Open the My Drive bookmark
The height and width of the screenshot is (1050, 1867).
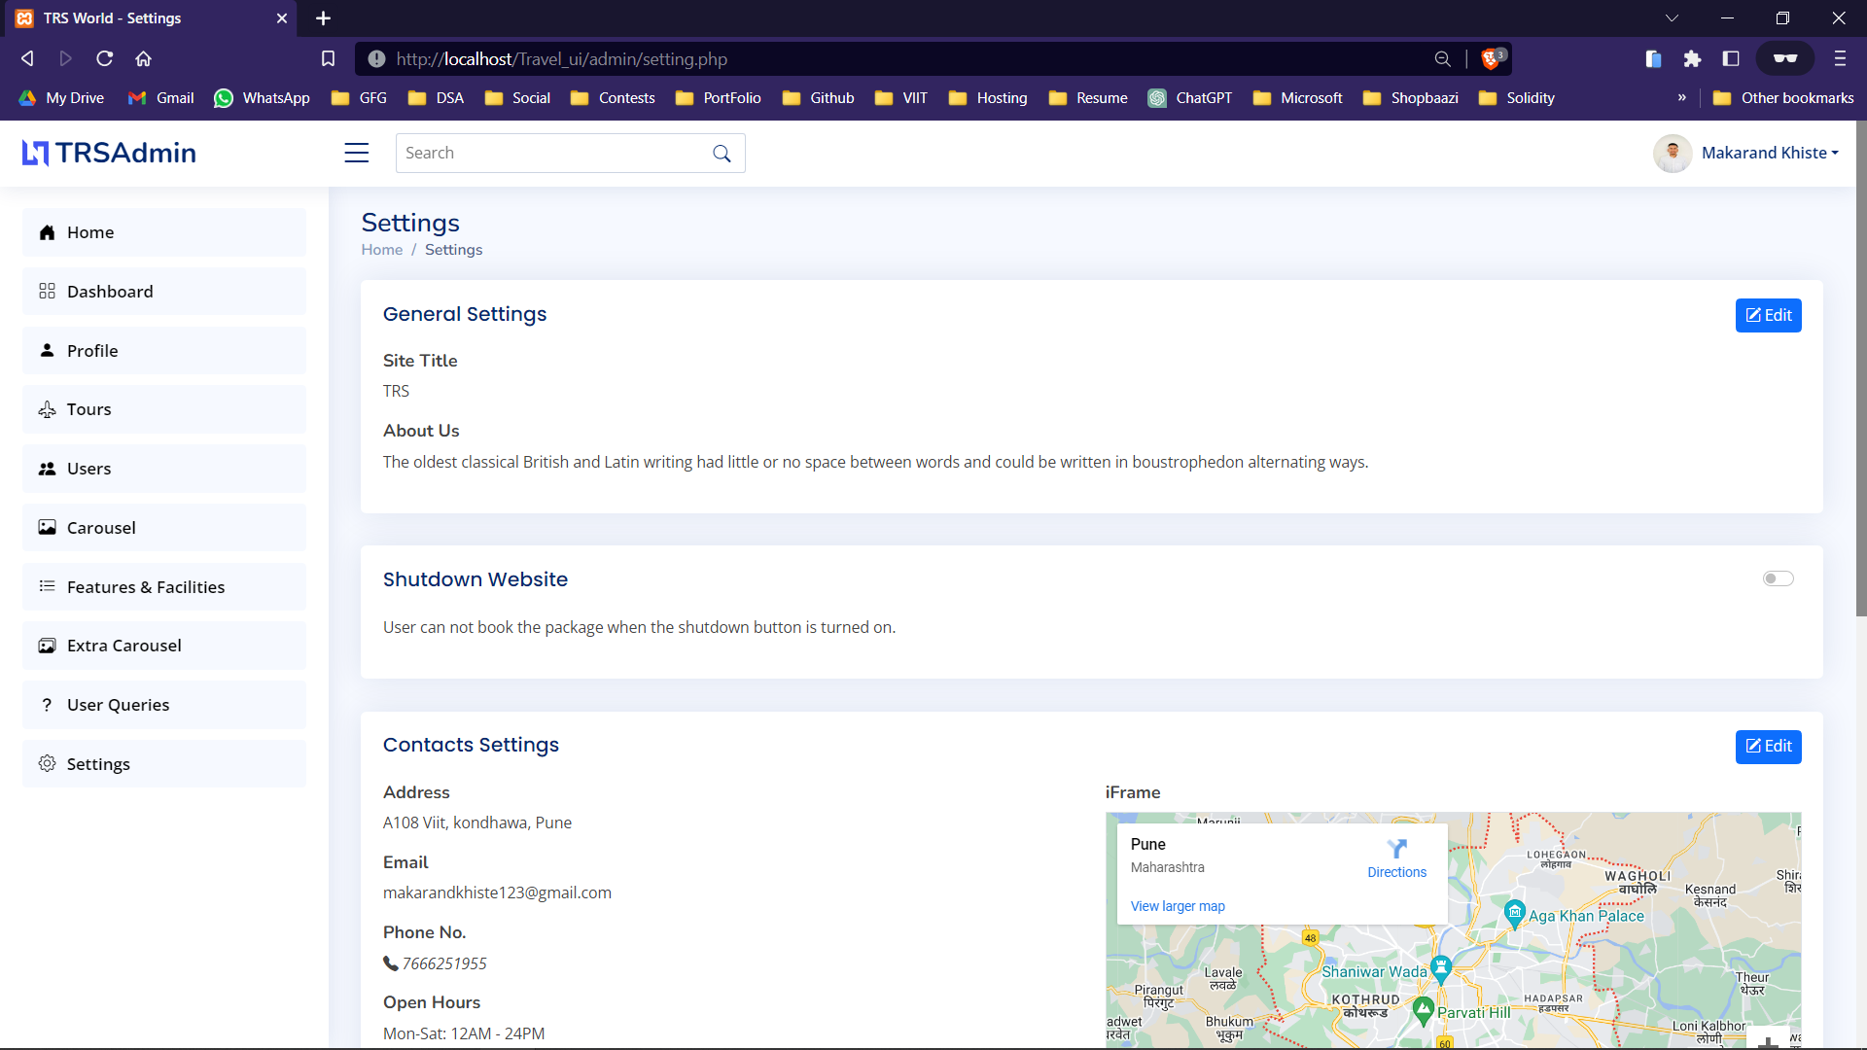point(61,98)
